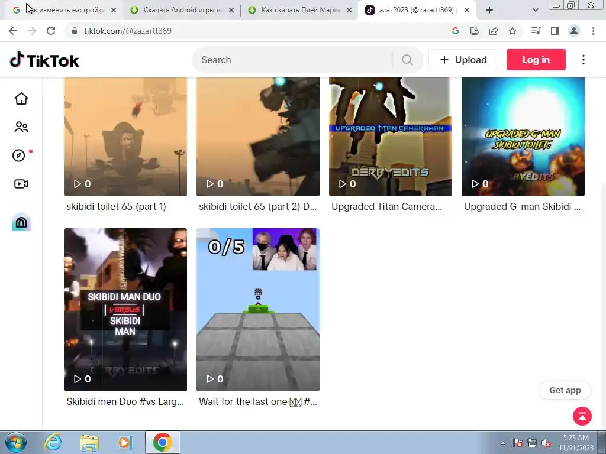Launch Internet Explorer from the taskbar

tap(53, 442)
